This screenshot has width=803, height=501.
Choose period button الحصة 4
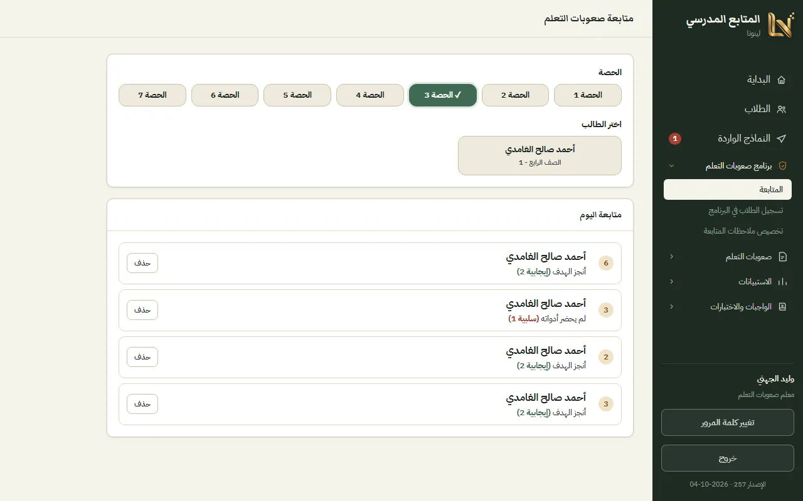point(370,95)
